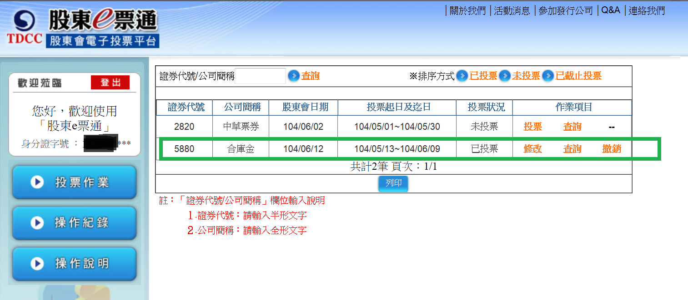The height and width of the screenshot is (300, 688).
Task: Open 參加發行公司 in top navigation
Action: pos(566,10)
